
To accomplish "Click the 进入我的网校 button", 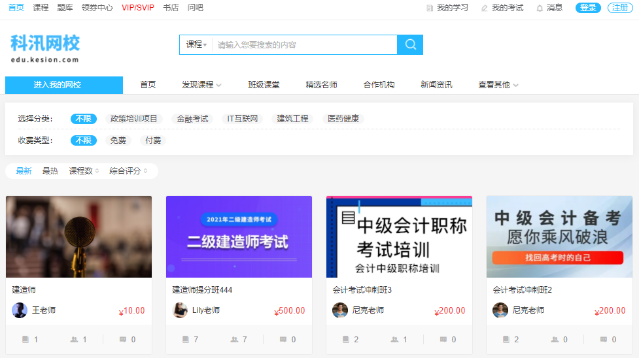I will point(64,85).
